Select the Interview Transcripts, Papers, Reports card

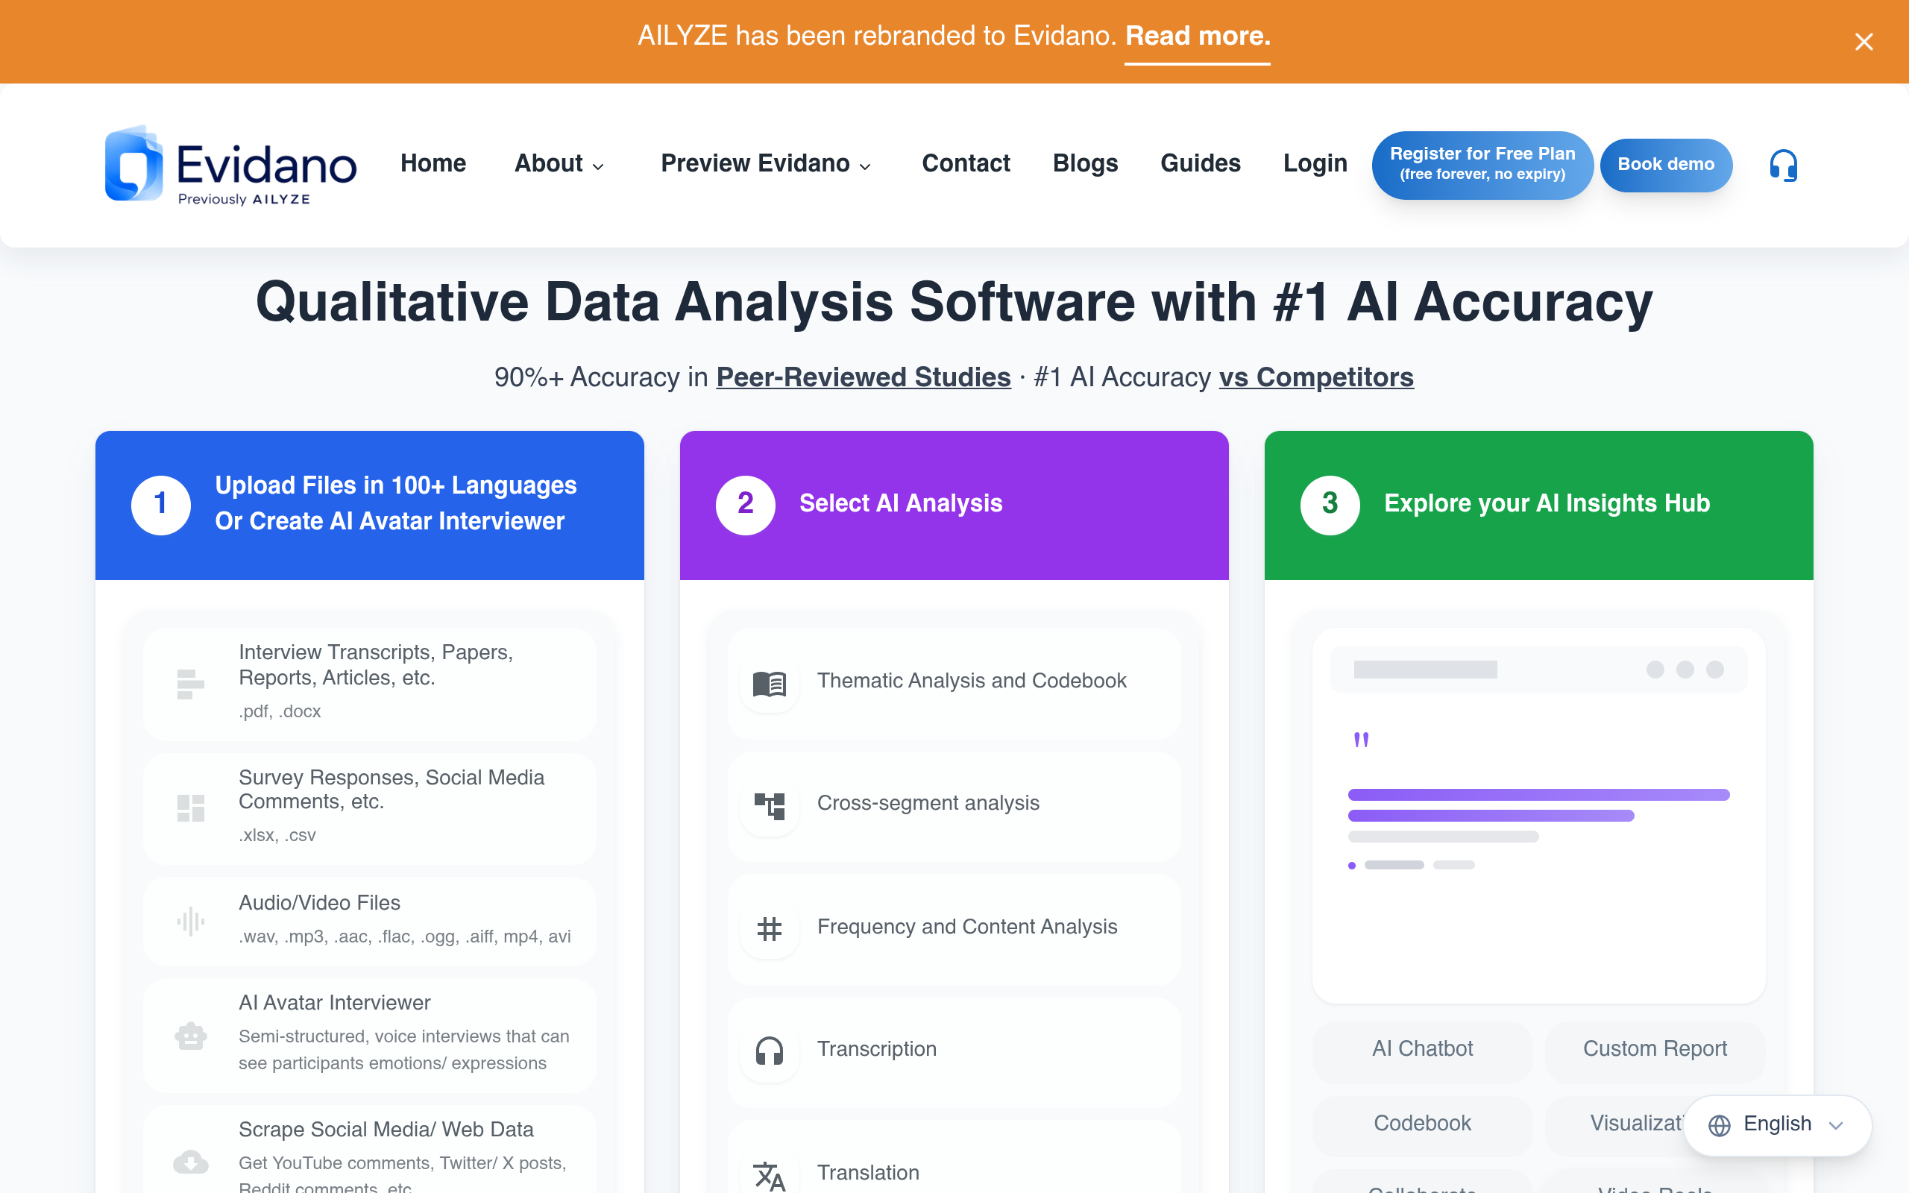[x=369, y=684]
